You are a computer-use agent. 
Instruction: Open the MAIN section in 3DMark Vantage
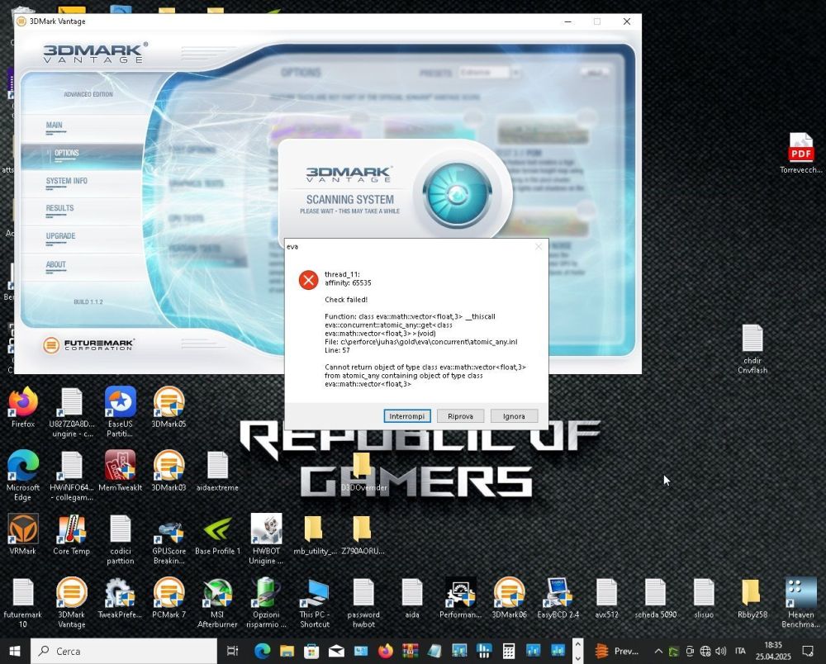(55, 126)
